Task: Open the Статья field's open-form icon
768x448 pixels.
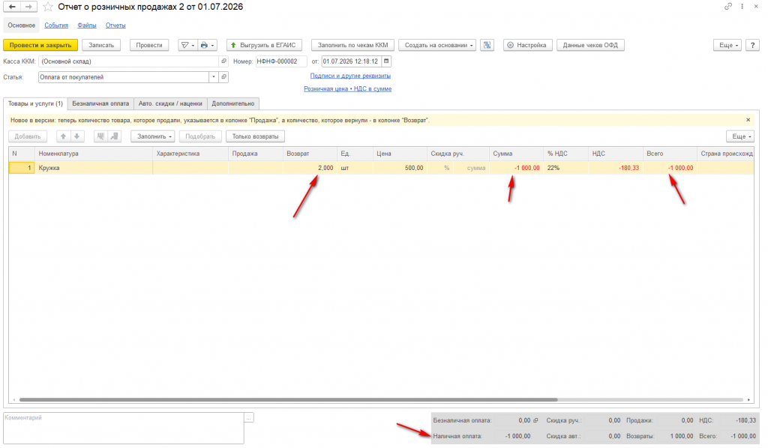Action: [x=223, y=76]
